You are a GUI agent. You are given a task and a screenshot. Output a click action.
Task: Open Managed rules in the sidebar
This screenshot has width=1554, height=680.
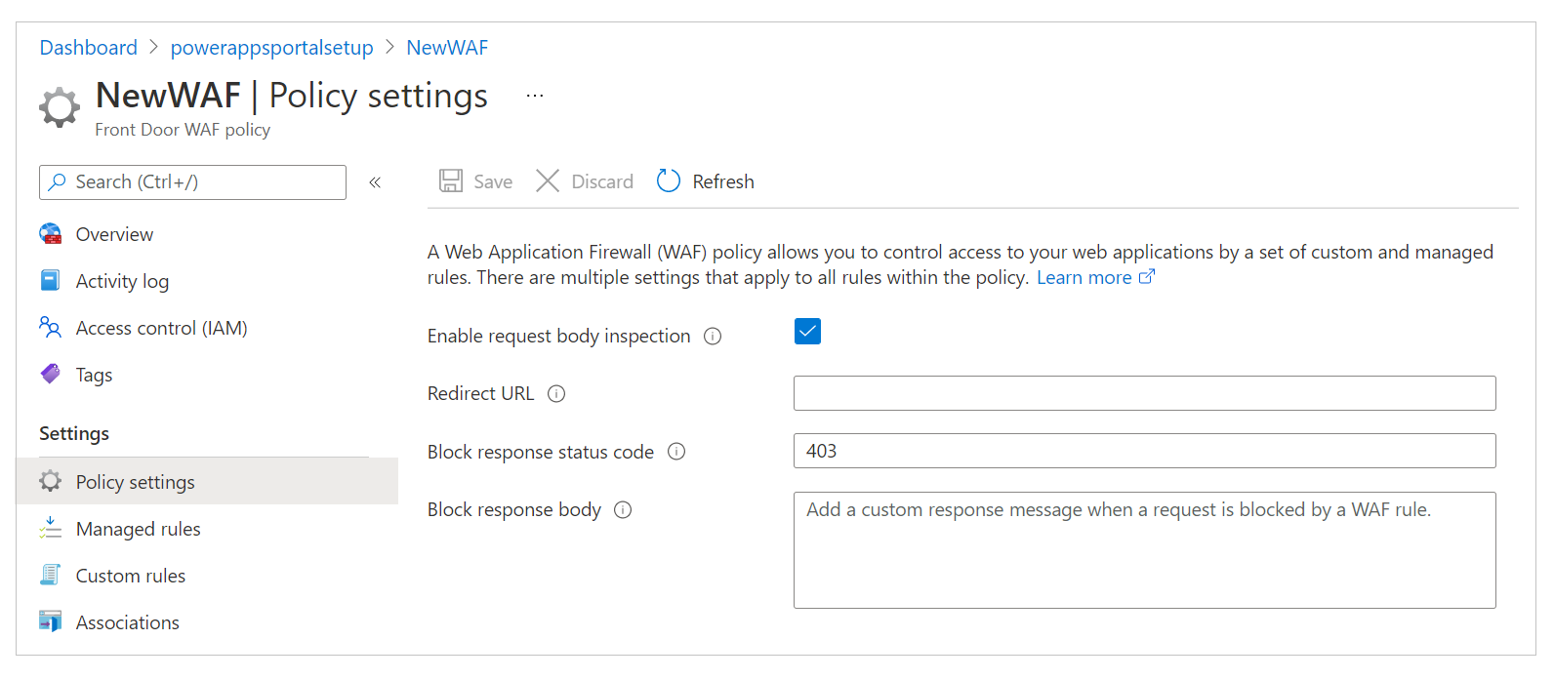(x=138, y=529)
